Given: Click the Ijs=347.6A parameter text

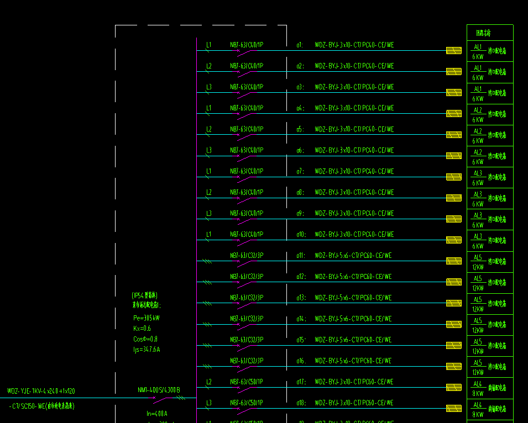Looking at the screenshot, I should click(147, 350).
